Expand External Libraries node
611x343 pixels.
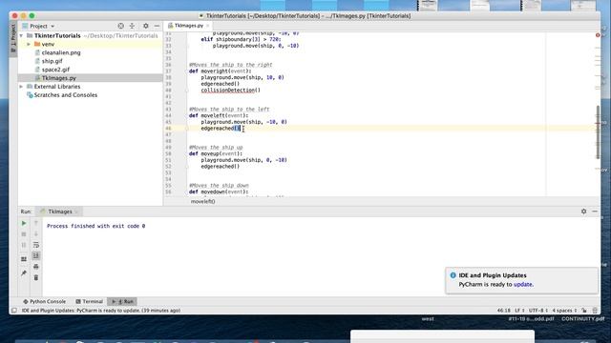21,87
